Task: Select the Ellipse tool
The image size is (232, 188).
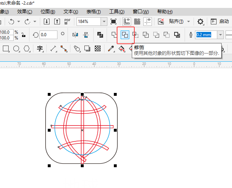Action: click(16, 48)
